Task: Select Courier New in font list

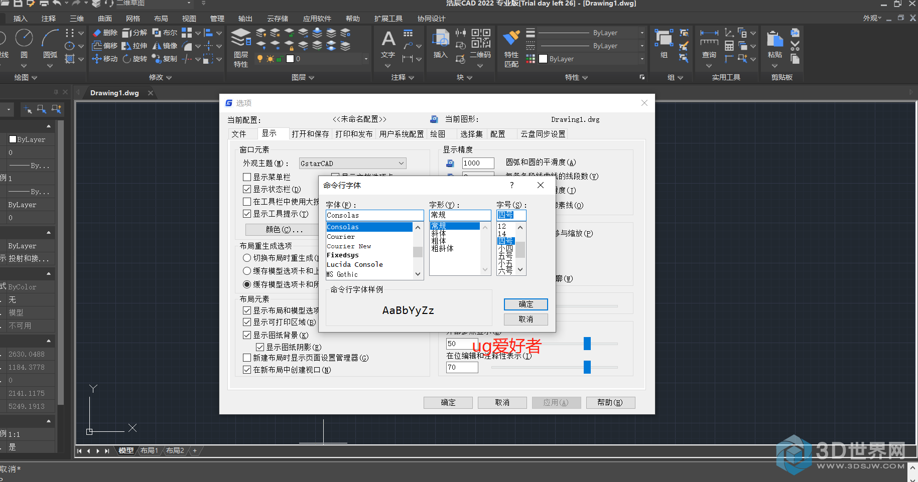Action: (349, 246)
